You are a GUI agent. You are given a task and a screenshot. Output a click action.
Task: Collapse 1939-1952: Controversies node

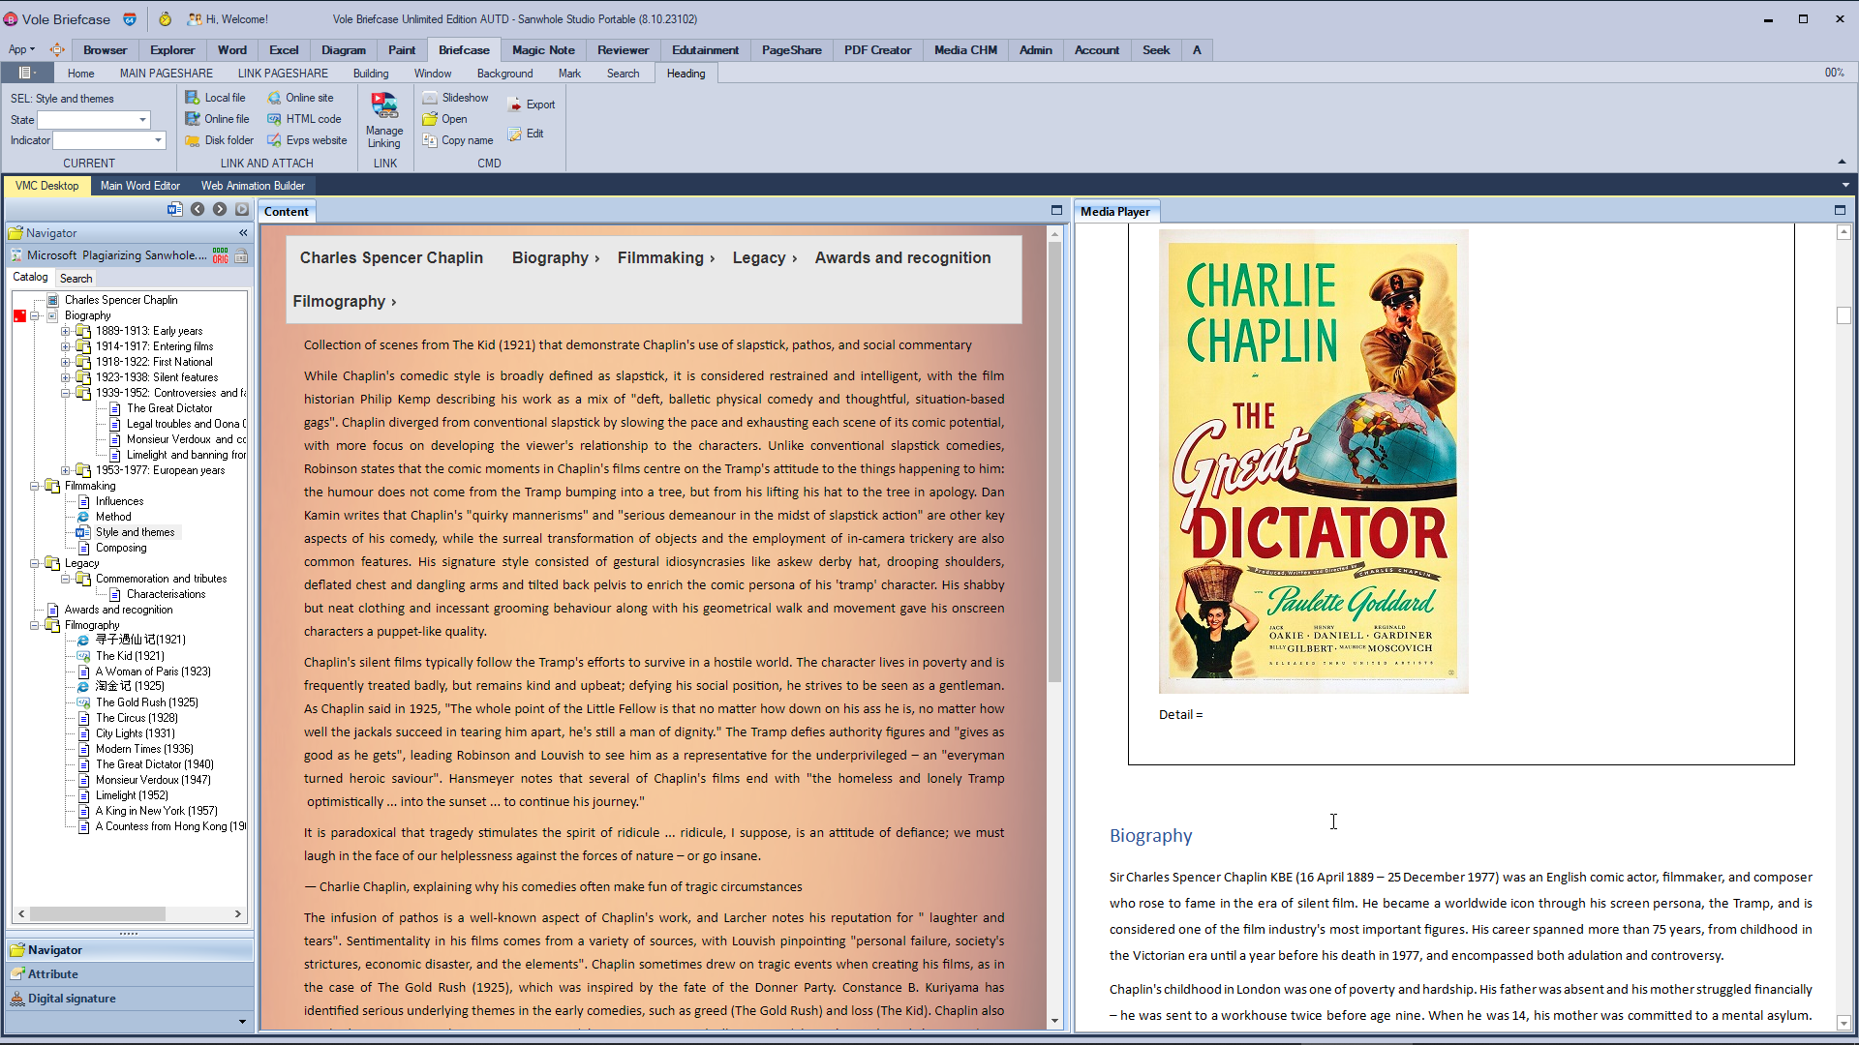pos(65,393)
